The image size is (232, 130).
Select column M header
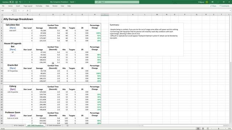tap(157, 14)
